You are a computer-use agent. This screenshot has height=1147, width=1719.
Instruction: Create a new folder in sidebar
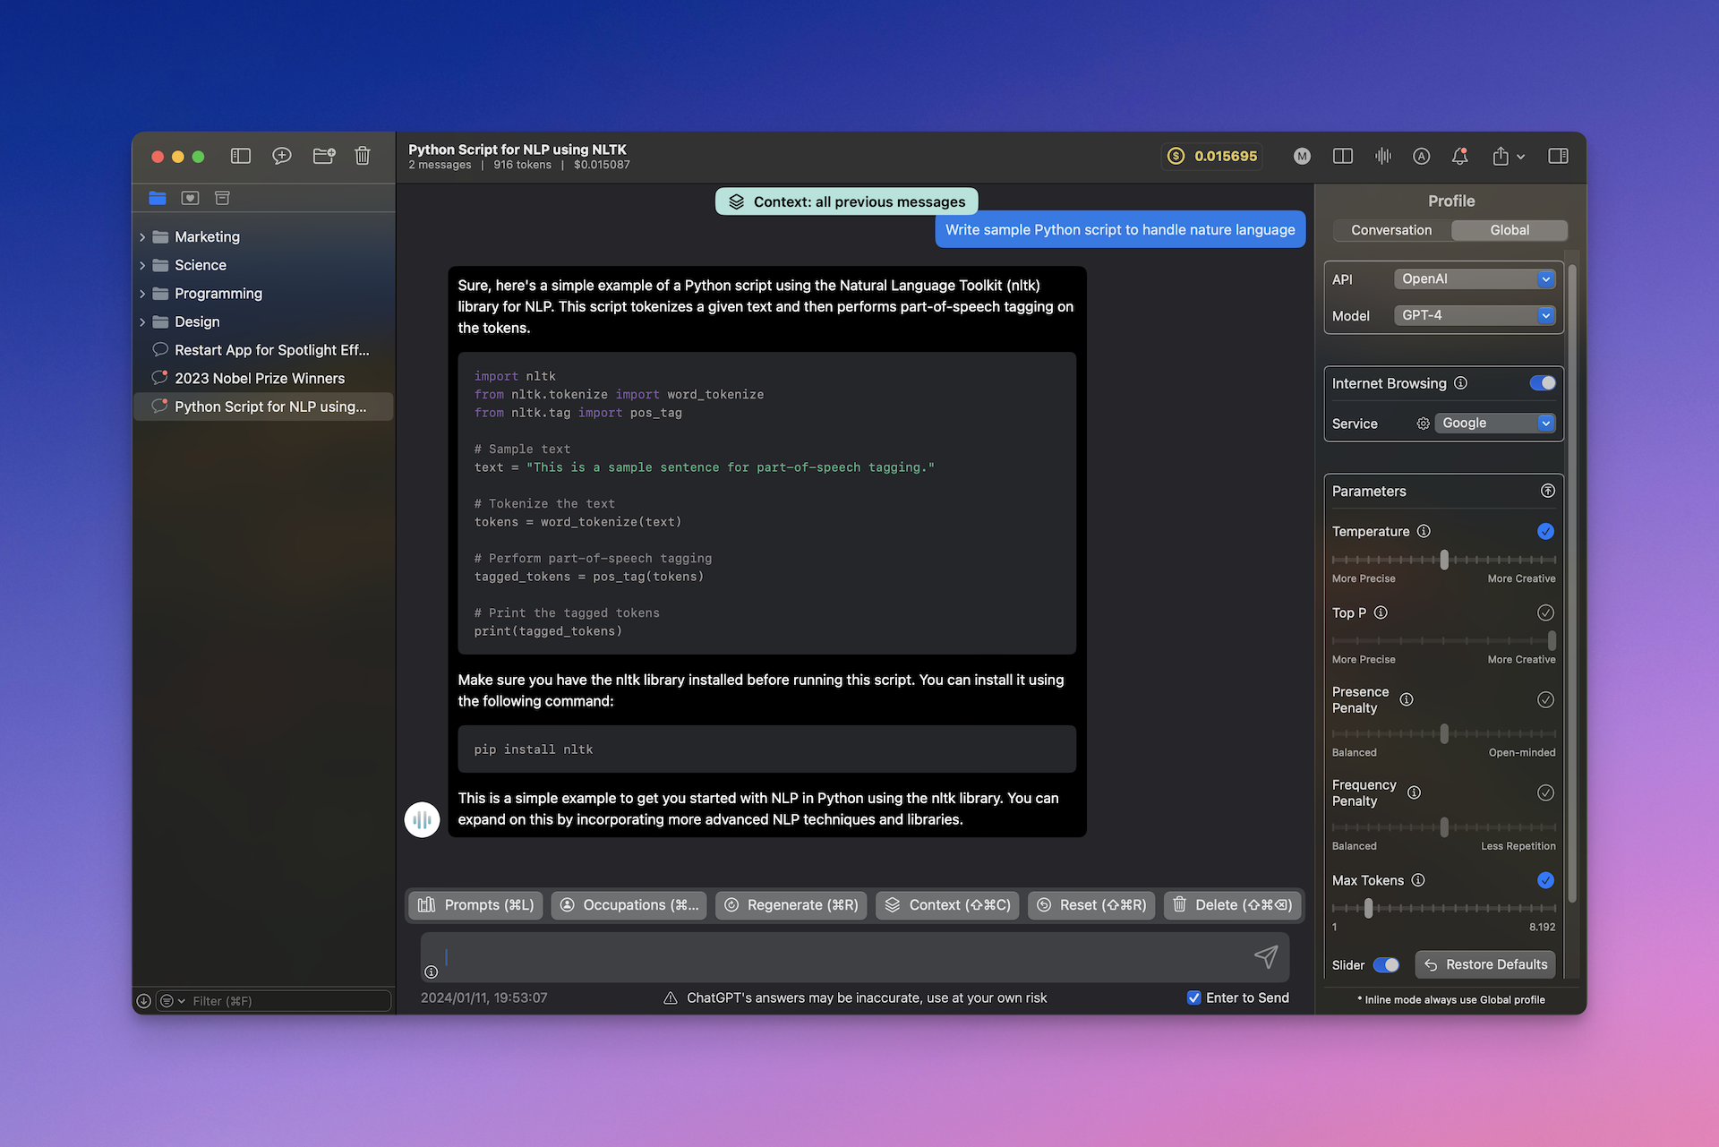[x=323, y=156]
